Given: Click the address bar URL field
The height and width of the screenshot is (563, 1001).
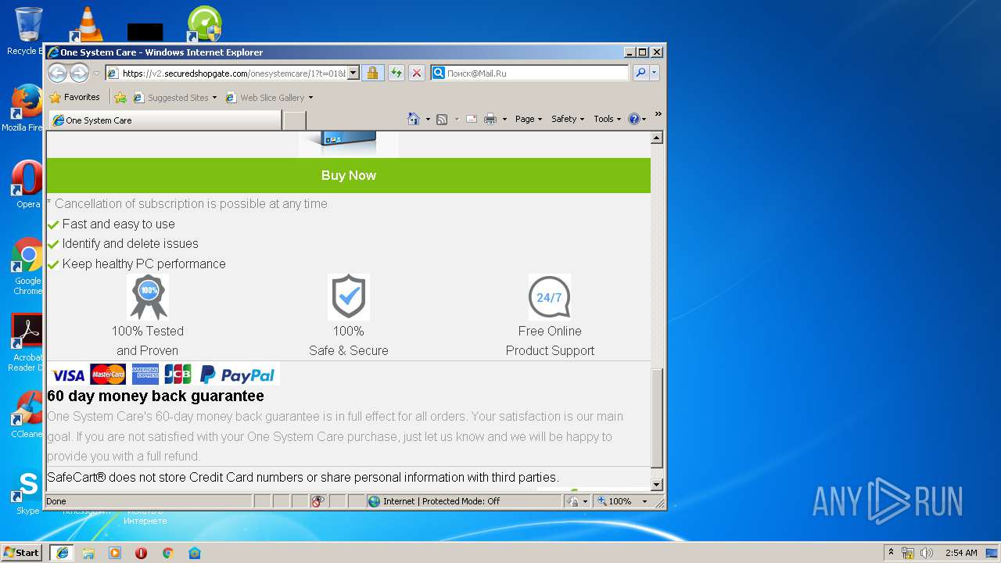Looking at the screenshot, I should coord(233,73).
